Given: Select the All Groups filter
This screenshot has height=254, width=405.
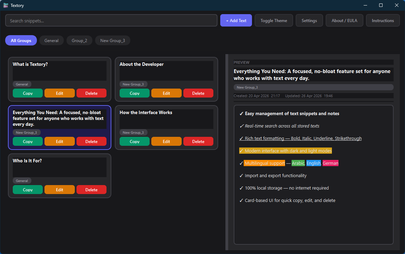Looking at the screenshot, I should (x=21, y=40).
